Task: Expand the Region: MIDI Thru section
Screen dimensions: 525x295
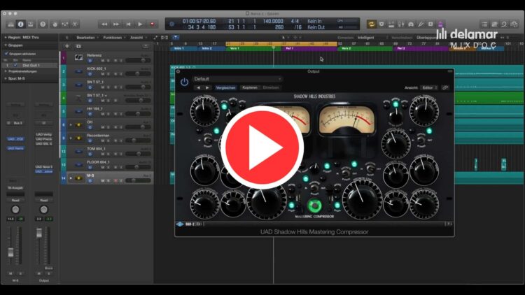Action: point(6,38)
